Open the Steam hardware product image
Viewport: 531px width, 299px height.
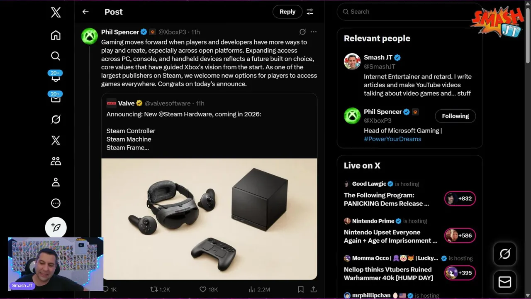(209, 219)
